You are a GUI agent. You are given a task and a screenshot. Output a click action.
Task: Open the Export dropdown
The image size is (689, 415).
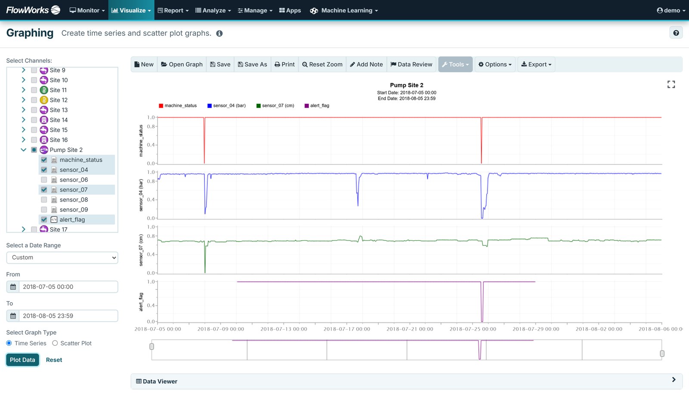coord(536,64)
